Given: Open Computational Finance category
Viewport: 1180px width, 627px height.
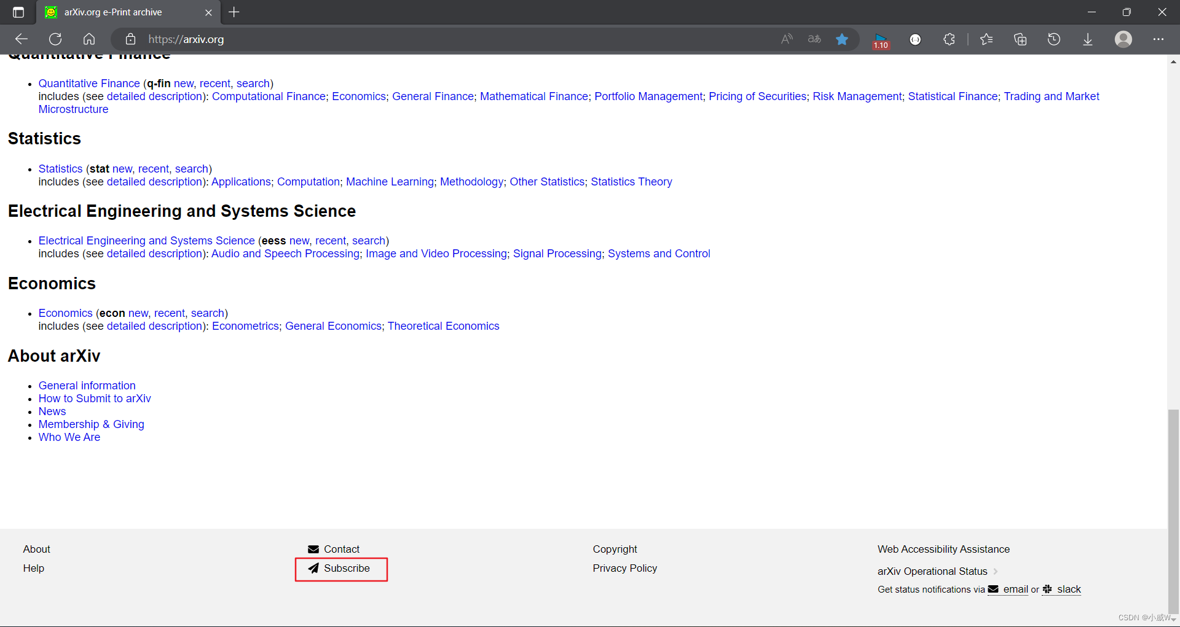Looking at the screenshot, I should click(269, 96).
